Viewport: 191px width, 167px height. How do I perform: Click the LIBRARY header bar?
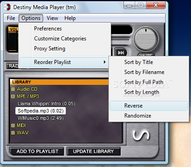(x=59, y=82)
